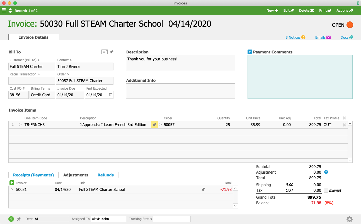The width and height of the screenshot is (361, 224).
Task: Click the Description text box
Action: point(181,62)
